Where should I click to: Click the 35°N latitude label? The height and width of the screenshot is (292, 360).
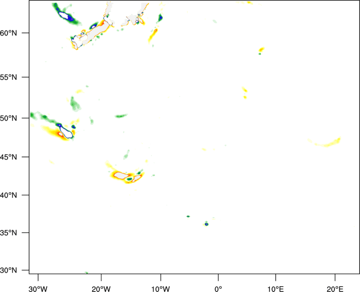9,233
